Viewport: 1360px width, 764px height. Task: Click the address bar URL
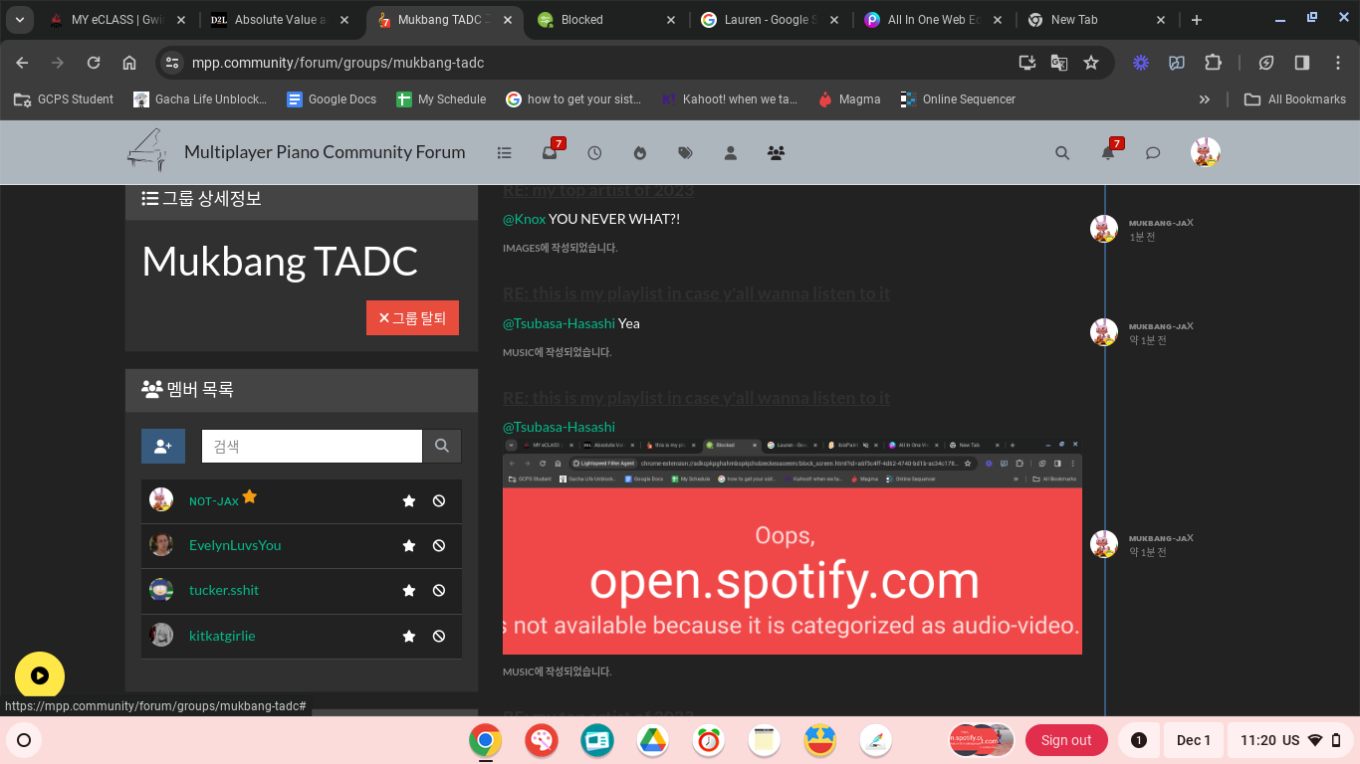click(338, 63)
